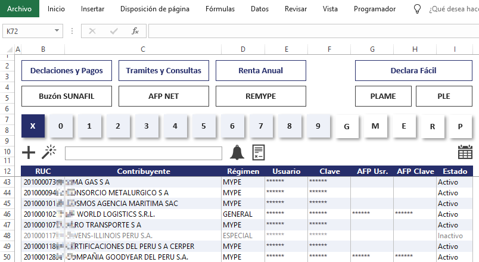Filter by digit 6 button
The image size is (479, 262).
pyautogui.click(x=232, y=126)
